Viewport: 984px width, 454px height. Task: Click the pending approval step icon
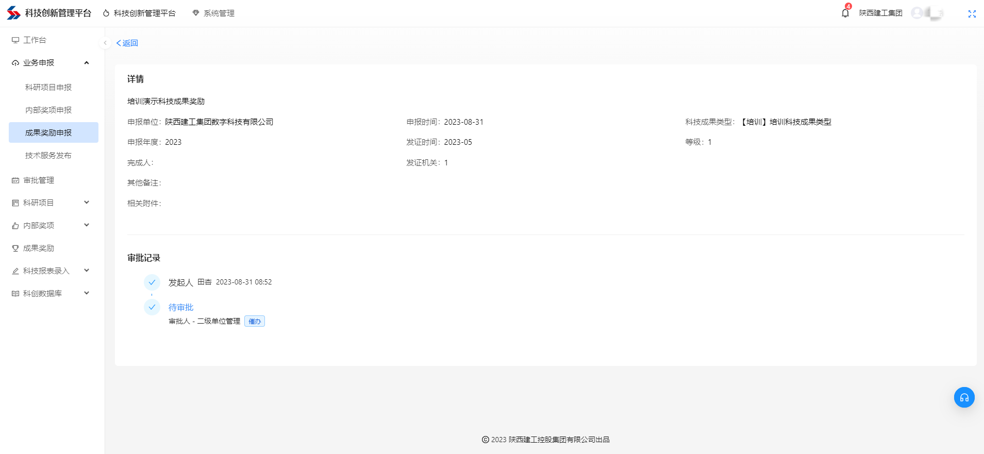coord(152,307)
